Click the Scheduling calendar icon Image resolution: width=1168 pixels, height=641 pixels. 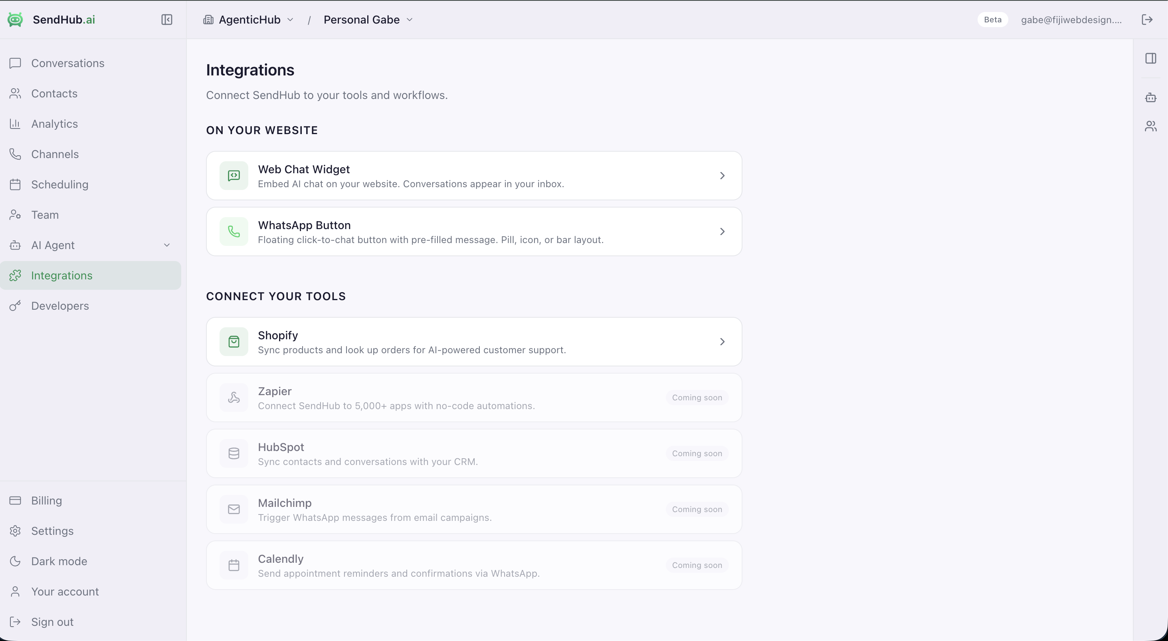click(x=15, y=184)
